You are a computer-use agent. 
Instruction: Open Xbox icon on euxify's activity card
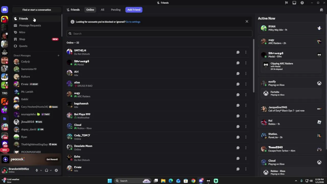point(319,83)
